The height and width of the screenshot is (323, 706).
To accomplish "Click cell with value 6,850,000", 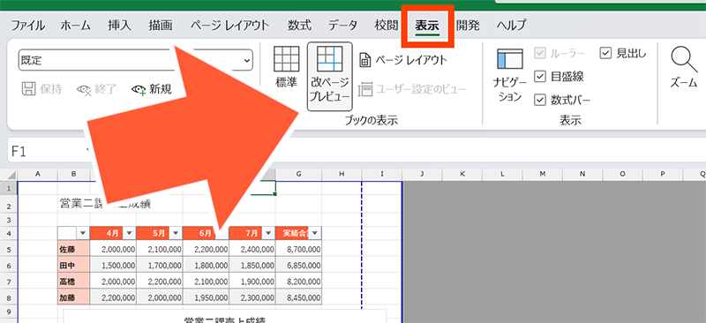I will pyautogui.click(x=298, y=266).
